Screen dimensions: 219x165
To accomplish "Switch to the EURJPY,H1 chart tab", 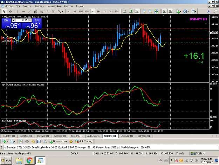I will (x=9, y=136).
